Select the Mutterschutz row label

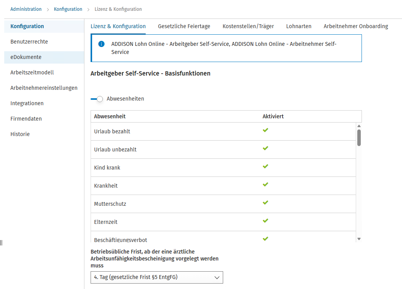click(x=110, y=204)
